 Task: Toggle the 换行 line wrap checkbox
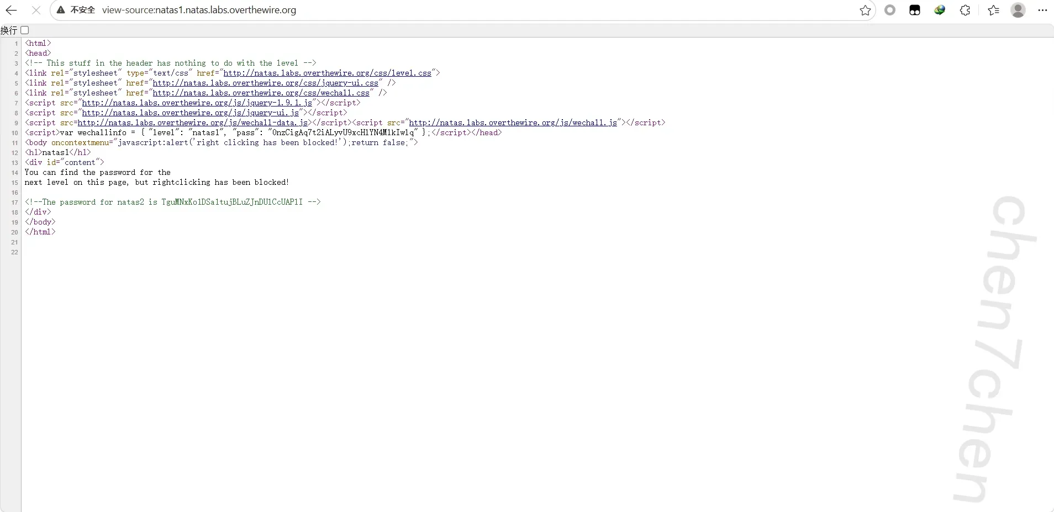coord(25,30)
